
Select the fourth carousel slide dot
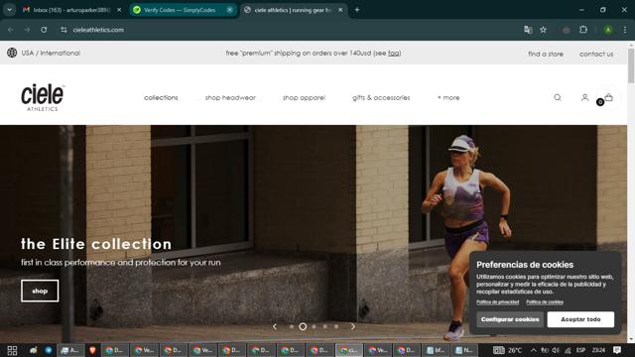pos(324,326)
